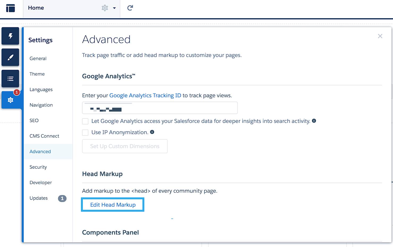Click the Home page name in toolbar
Image resolution: width=393 pixels, height=247 pixels.
click(36, 8)
